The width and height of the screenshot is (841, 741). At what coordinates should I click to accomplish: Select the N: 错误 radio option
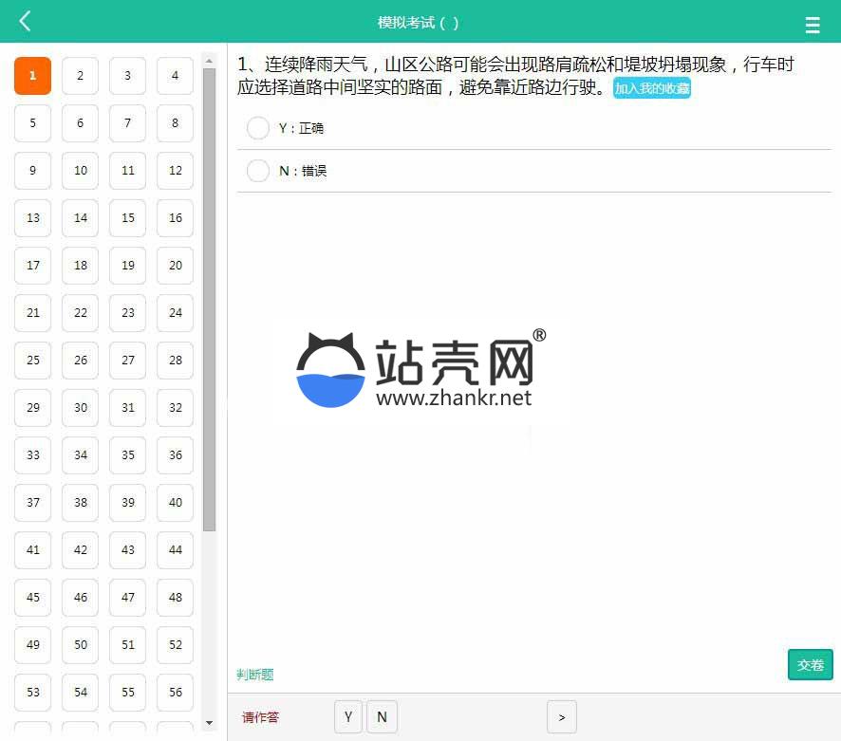[x=258, y=171]
